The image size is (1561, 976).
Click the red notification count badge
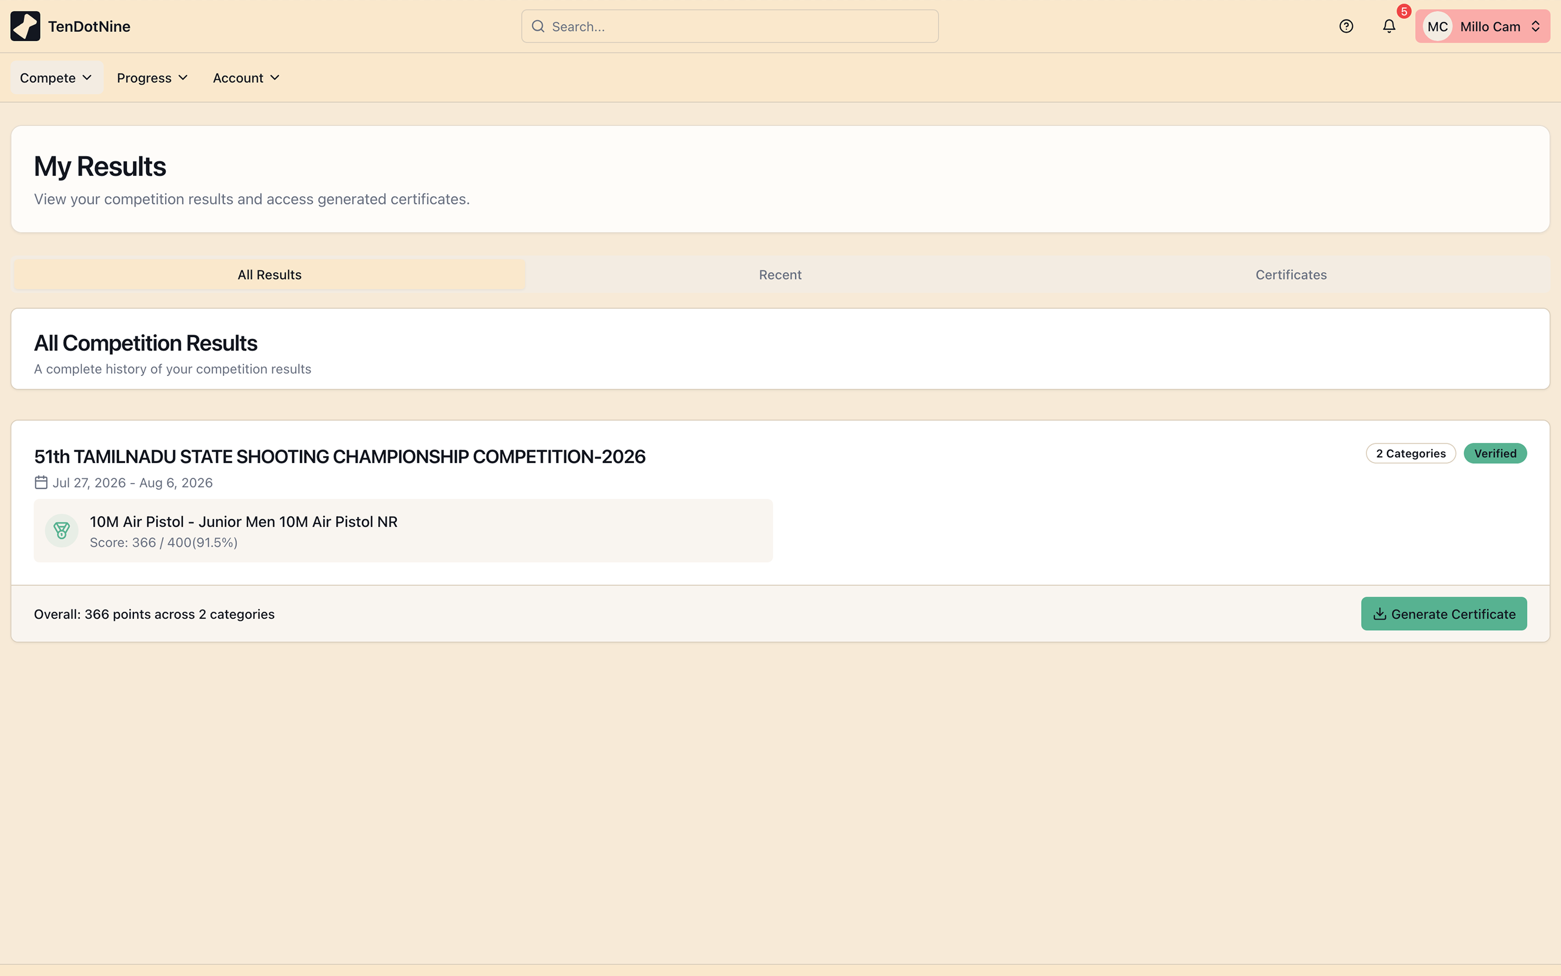[1404, 11]
